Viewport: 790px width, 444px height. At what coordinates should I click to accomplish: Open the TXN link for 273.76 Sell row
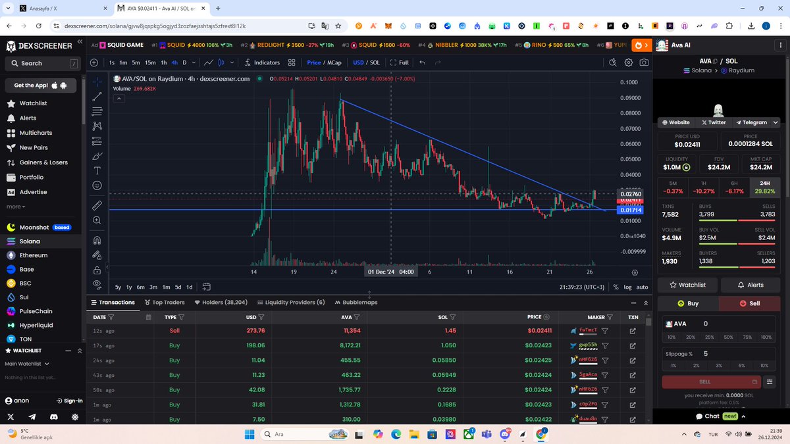[x=633, y=330]
